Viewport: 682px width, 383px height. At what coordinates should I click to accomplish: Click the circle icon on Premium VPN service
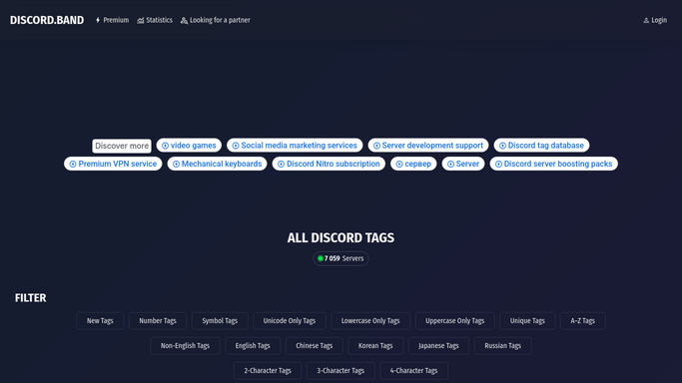click(x=73, y=165)
